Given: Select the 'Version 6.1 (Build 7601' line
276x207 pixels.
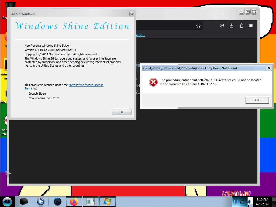Looking at the screenshot, I should 50,50.
